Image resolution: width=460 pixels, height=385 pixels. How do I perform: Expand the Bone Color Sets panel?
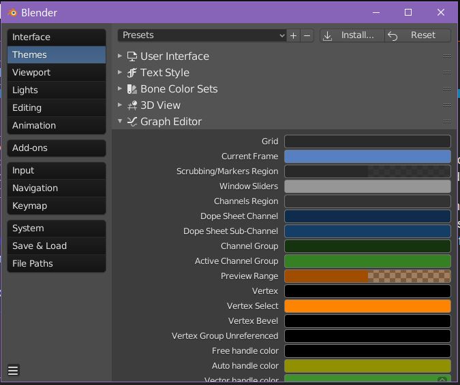(x=120, y=88)
